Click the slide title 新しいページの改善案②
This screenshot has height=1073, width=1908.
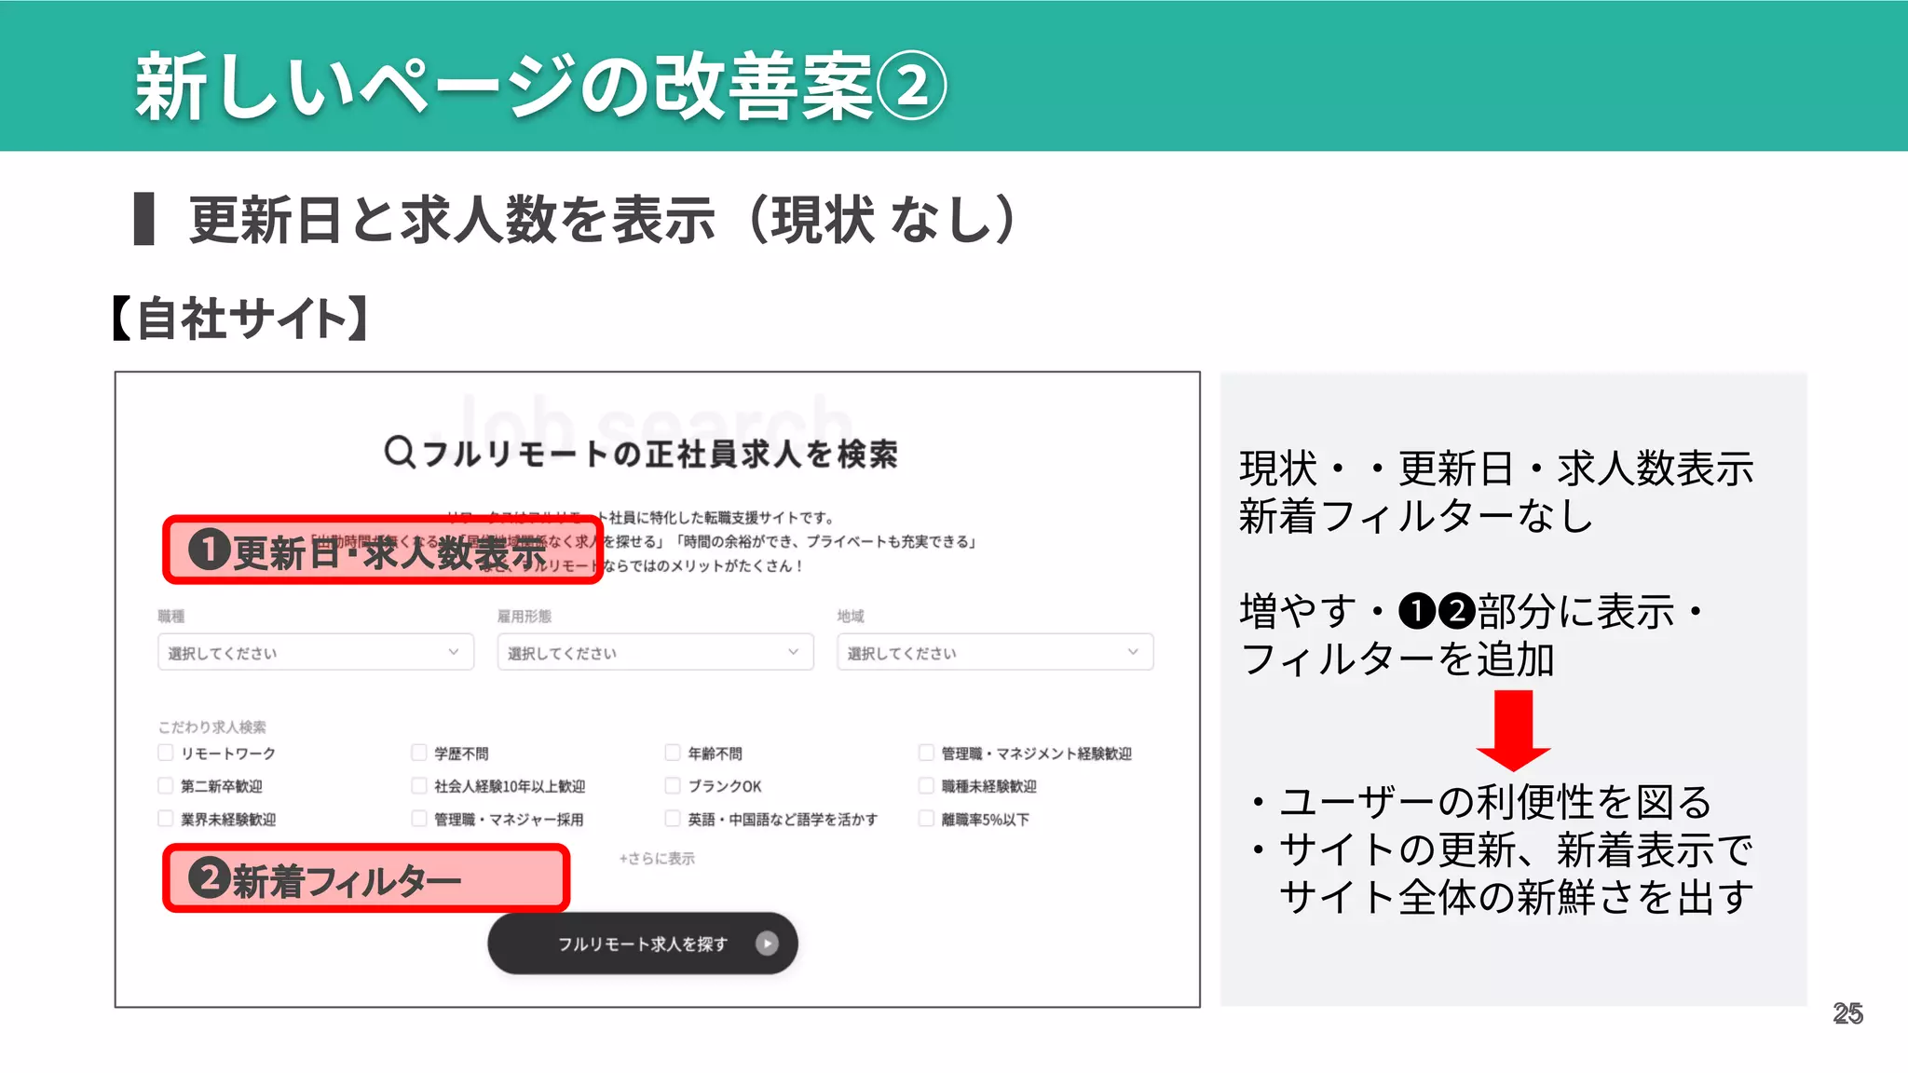tap(540, 86)
